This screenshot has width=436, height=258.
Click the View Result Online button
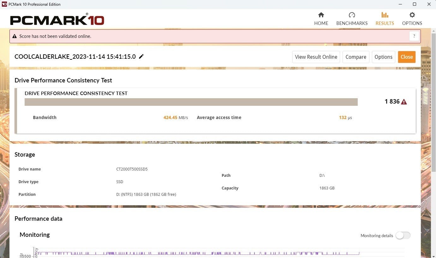pos(316,57)
